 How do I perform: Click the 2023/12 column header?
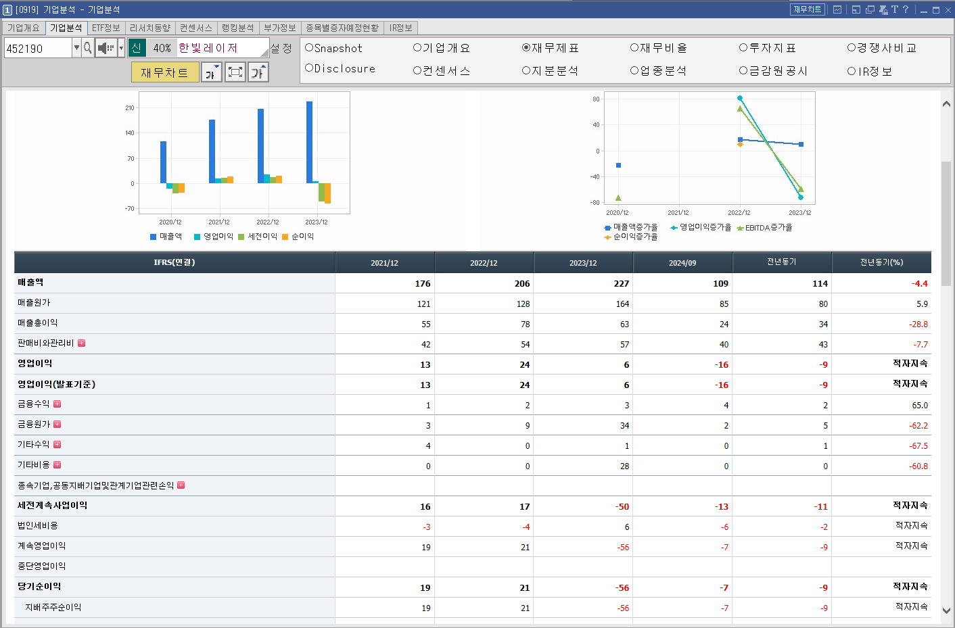coord(583,263)
